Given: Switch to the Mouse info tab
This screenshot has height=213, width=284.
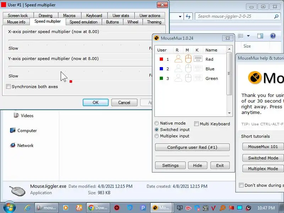Looking at the screenshot, I should [16, 22].
